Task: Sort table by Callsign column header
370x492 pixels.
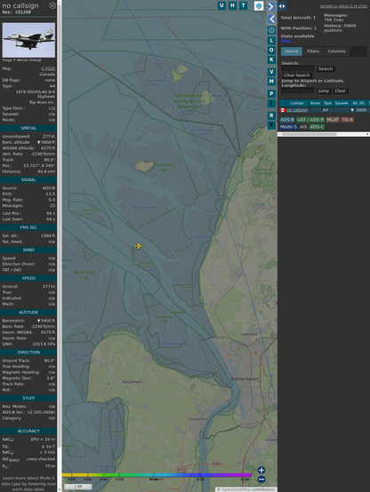Action: 297,103
